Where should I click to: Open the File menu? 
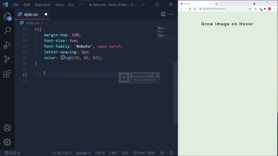[x=16, y=5]
